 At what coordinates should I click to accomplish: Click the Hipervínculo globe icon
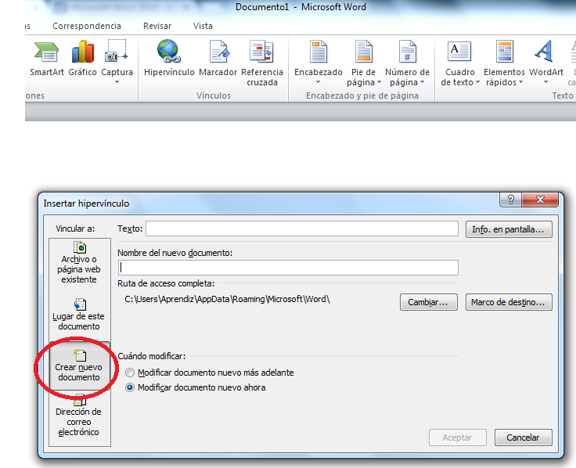pos(168,51)
